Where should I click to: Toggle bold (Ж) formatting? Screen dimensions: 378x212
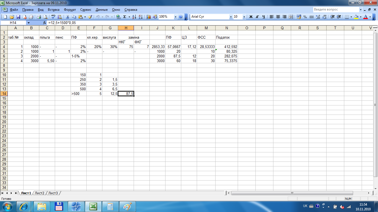[251, 17]
